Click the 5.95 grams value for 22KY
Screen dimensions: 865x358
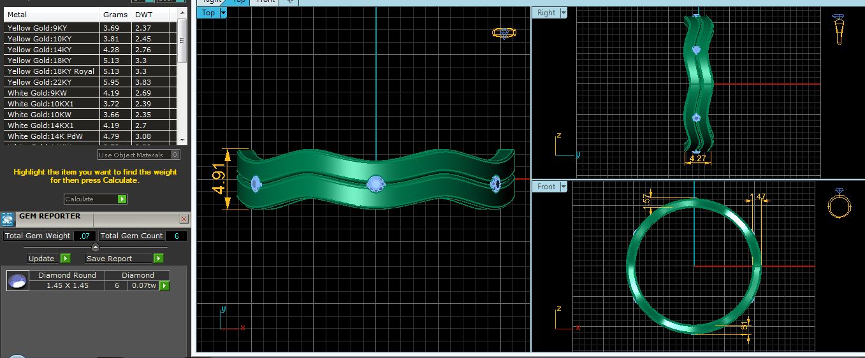click(111, 82)
